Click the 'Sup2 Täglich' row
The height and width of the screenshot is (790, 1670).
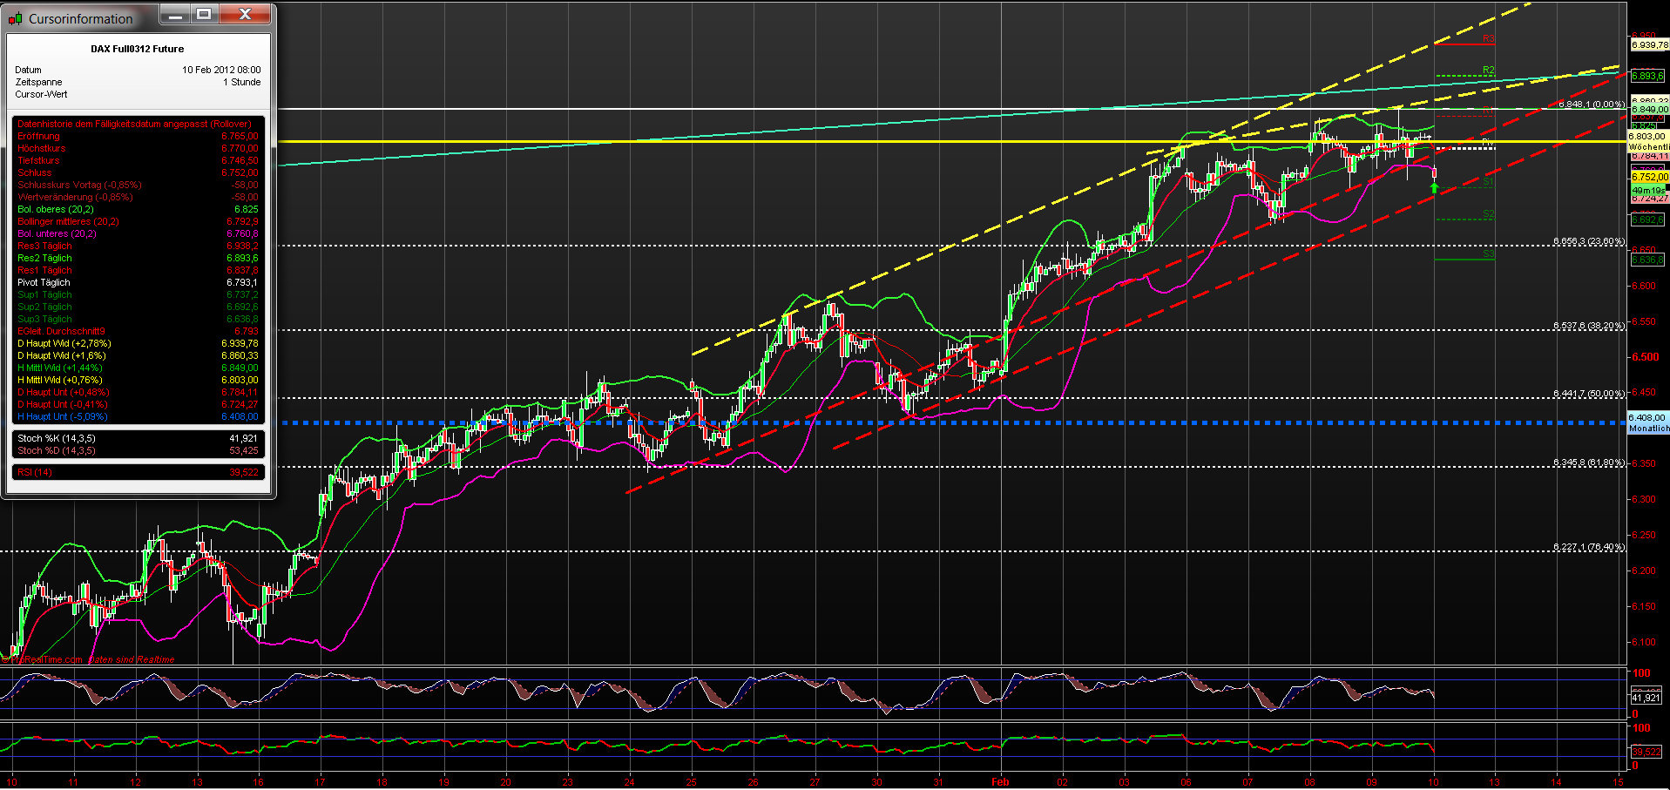[138, 307]
